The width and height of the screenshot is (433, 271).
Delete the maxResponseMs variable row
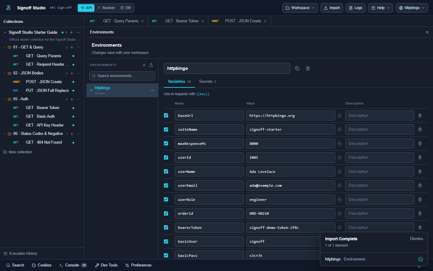pos(420,144)
